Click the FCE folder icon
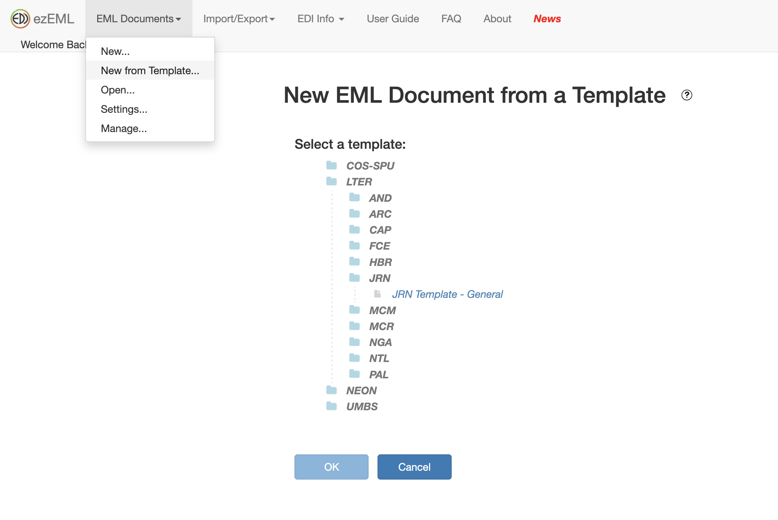This screenshot has height=520, width=778. 355,246
